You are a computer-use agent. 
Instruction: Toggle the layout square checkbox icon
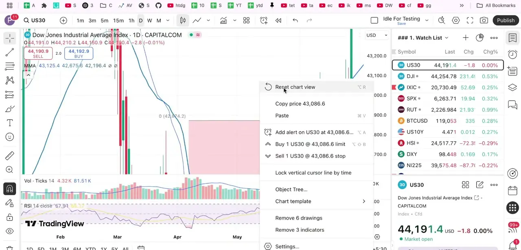pos(374,20)
